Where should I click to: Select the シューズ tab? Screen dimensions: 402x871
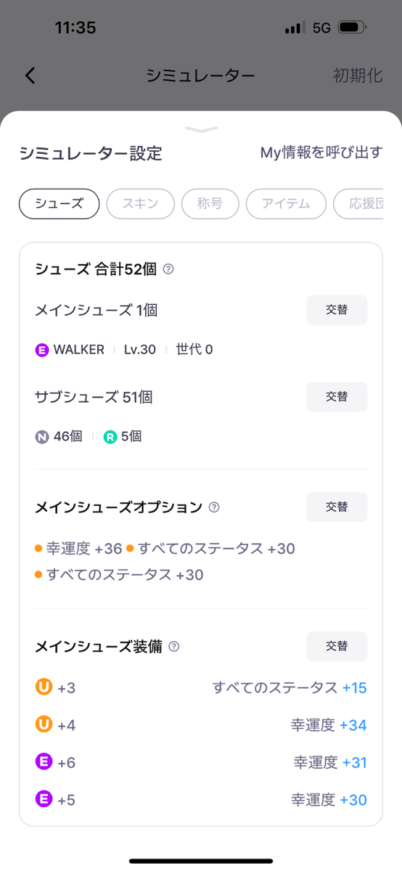(x=59, y=204)
